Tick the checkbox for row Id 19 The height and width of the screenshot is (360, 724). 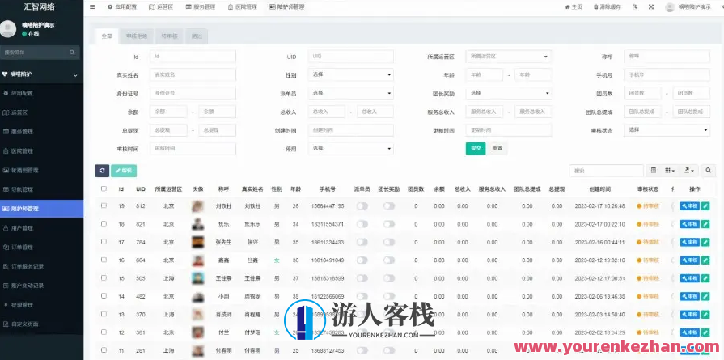[x=104, y=205]
